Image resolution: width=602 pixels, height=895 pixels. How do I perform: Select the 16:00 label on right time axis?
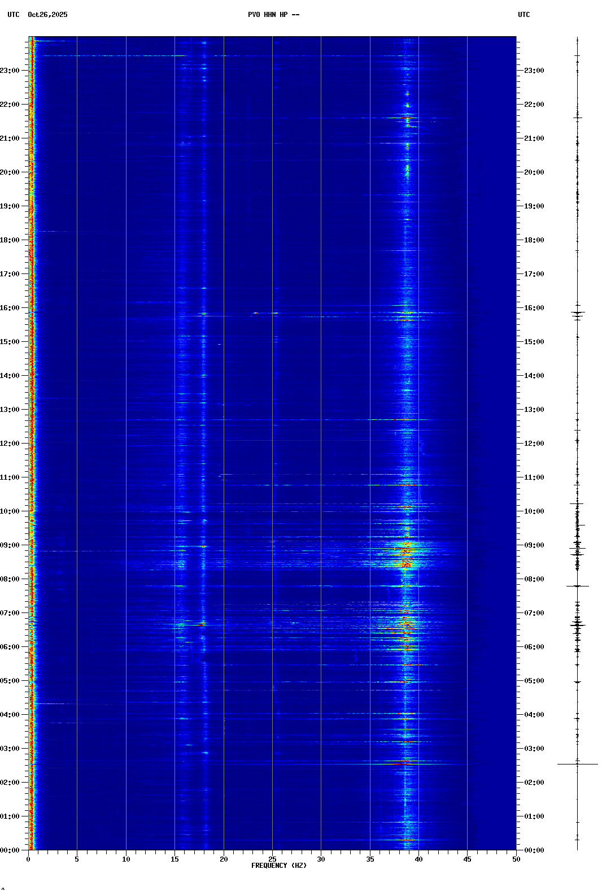tap(534, 308)
